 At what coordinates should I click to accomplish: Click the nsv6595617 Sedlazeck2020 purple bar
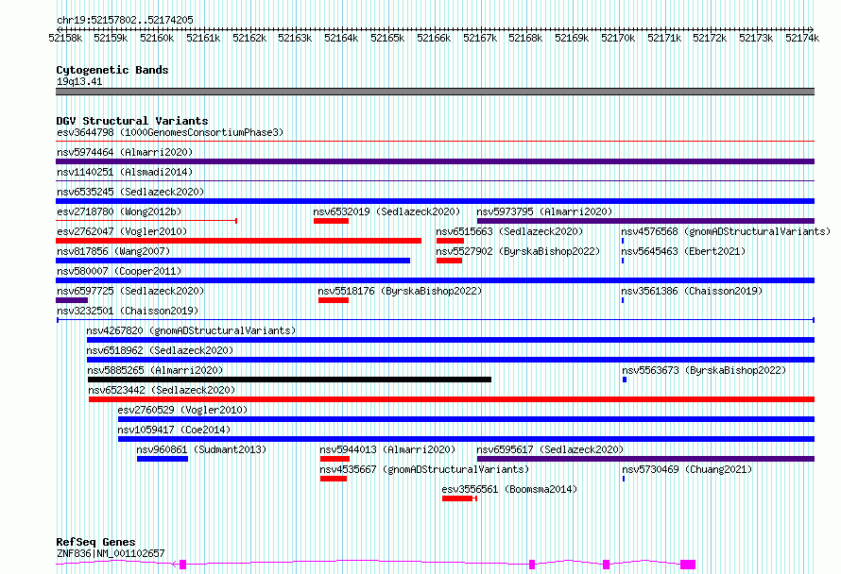(x=645, y=459)
